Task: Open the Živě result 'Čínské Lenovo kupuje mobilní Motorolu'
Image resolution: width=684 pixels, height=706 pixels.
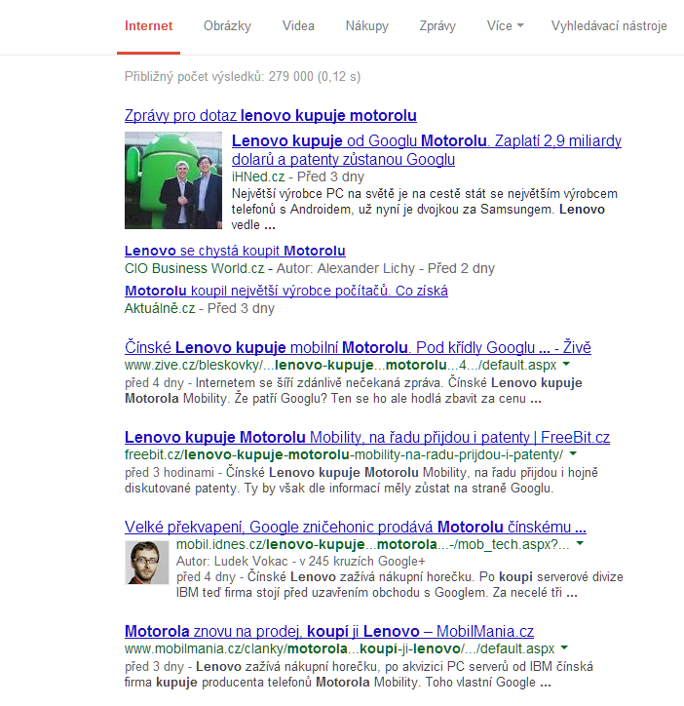Action: [358, 347]
